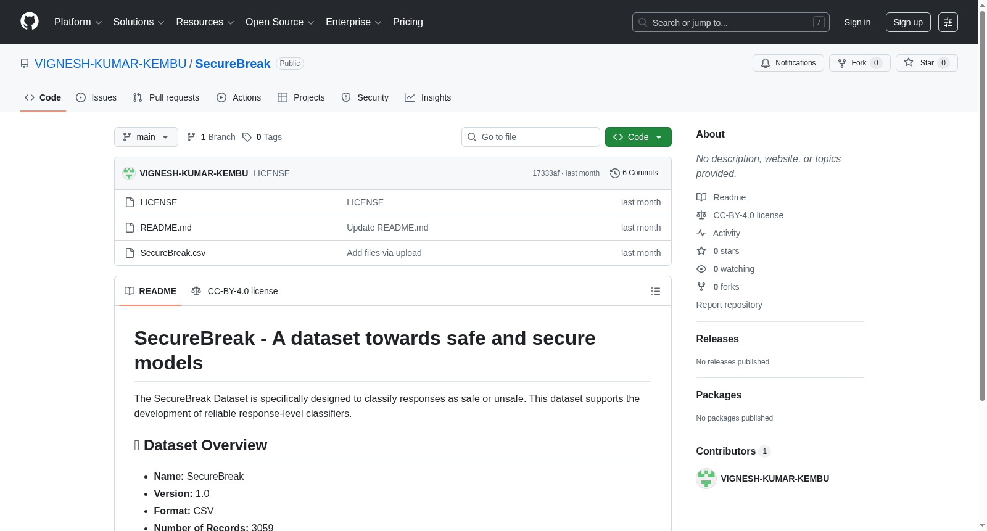Open the Update README.md commit message
The image size is (987, 531).
click(x=387, y=228)
